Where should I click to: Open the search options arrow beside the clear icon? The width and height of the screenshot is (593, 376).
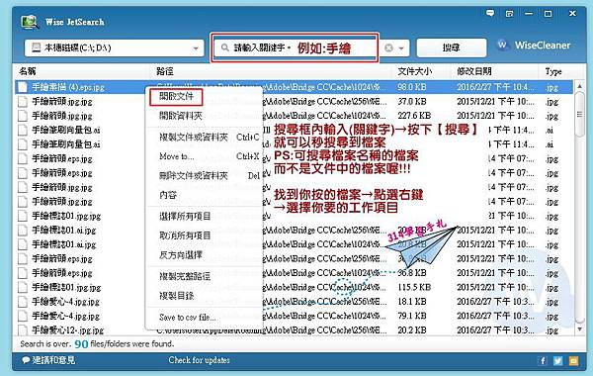pyautogui.click(x=401, y=48)
